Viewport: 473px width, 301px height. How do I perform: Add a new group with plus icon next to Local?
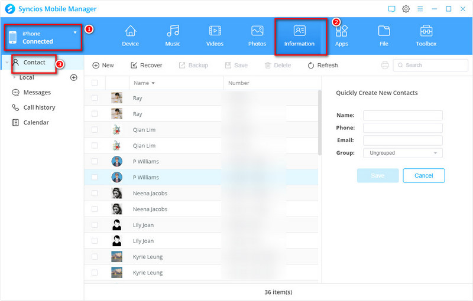[73, 77]
